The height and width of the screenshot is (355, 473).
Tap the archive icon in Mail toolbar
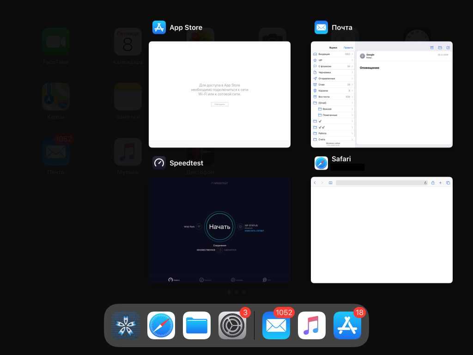pos(432,48)
